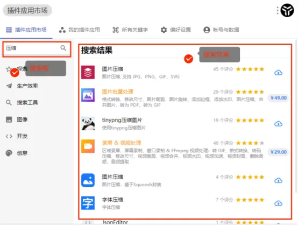
Task: Click the 搜索结果 heading
Action: click(97, 51)
